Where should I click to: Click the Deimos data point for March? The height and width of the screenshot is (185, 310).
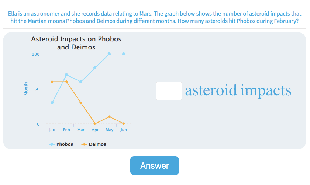click(x=80, y=103)
